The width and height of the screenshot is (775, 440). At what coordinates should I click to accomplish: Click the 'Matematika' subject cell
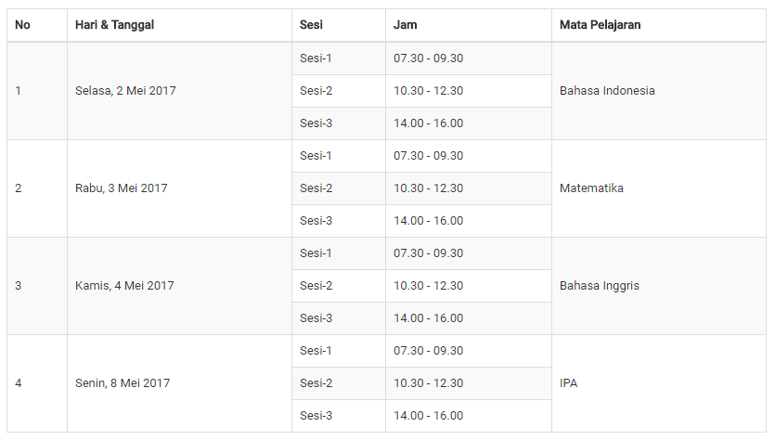pyautogui.click(x=659, y=188)
